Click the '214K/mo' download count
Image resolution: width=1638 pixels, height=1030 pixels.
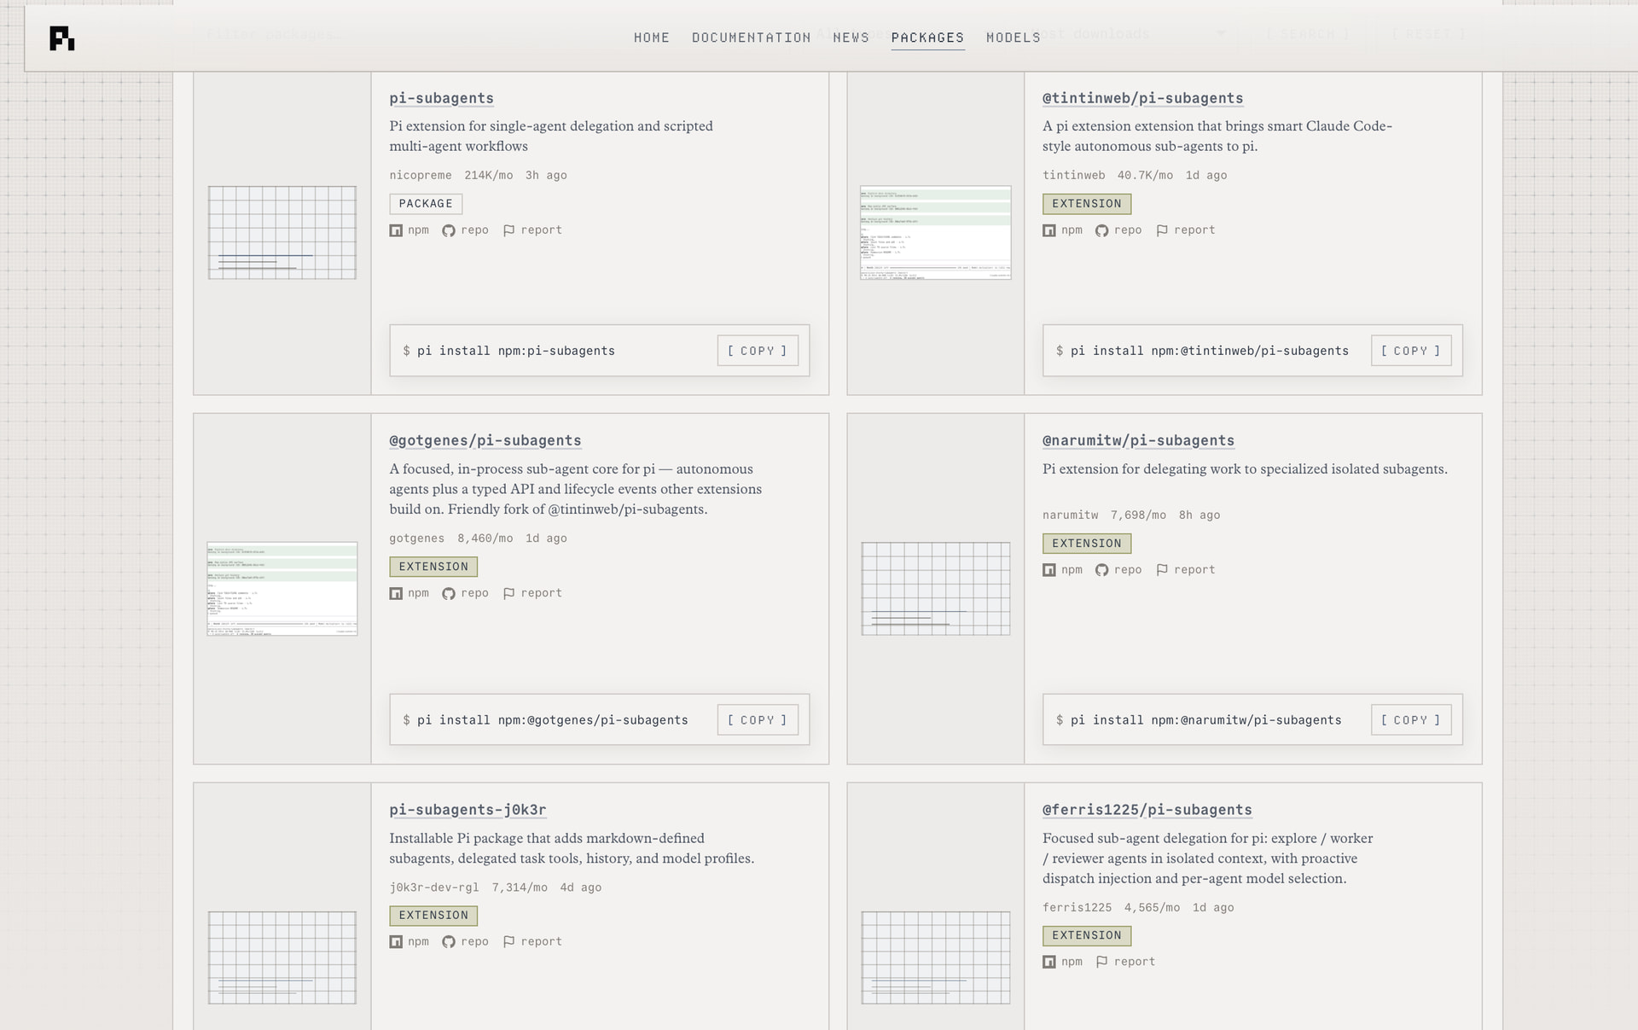click(489, 175)
